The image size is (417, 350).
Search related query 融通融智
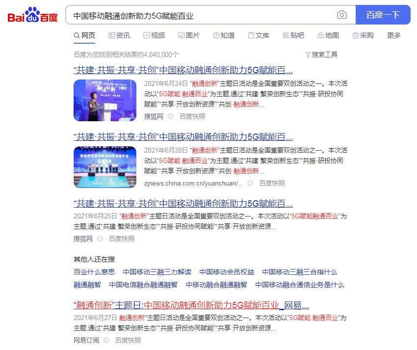click(87, 285)
